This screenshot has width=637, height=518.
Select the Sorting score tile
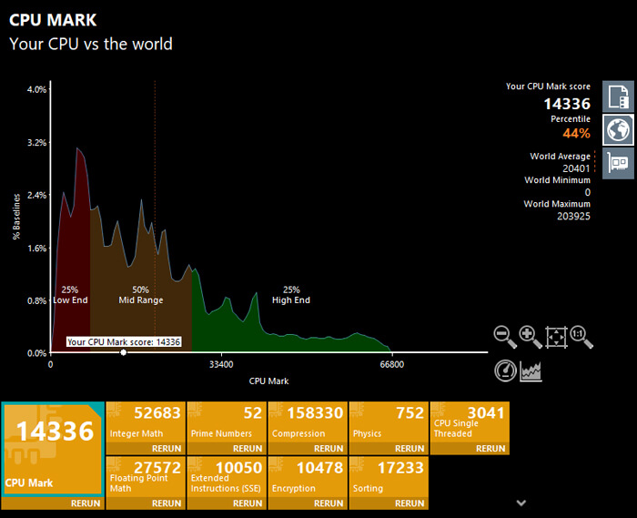click(x=387, y=476)
